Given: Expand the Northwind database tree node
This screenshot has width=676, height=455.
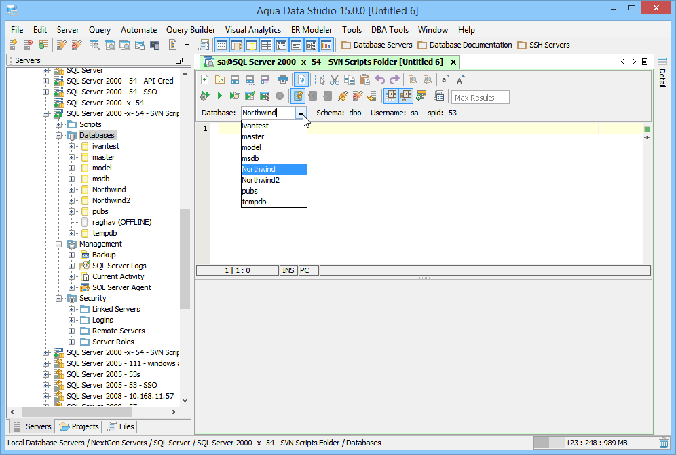Looking at the screenshot, I should 71,189.
